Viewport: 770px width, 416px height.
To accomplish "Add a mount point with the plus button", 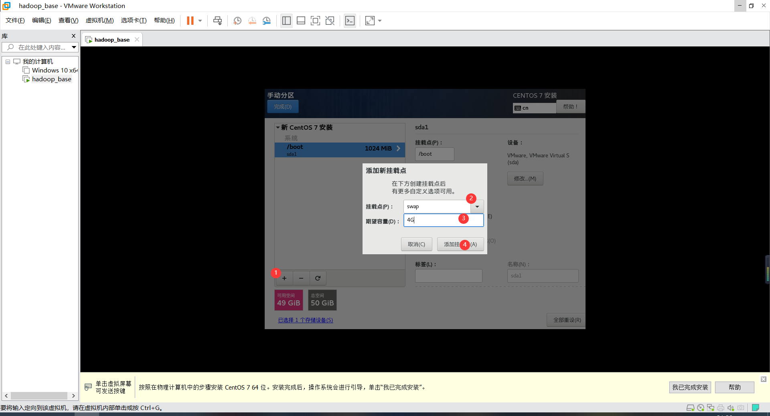I will 284,278.
